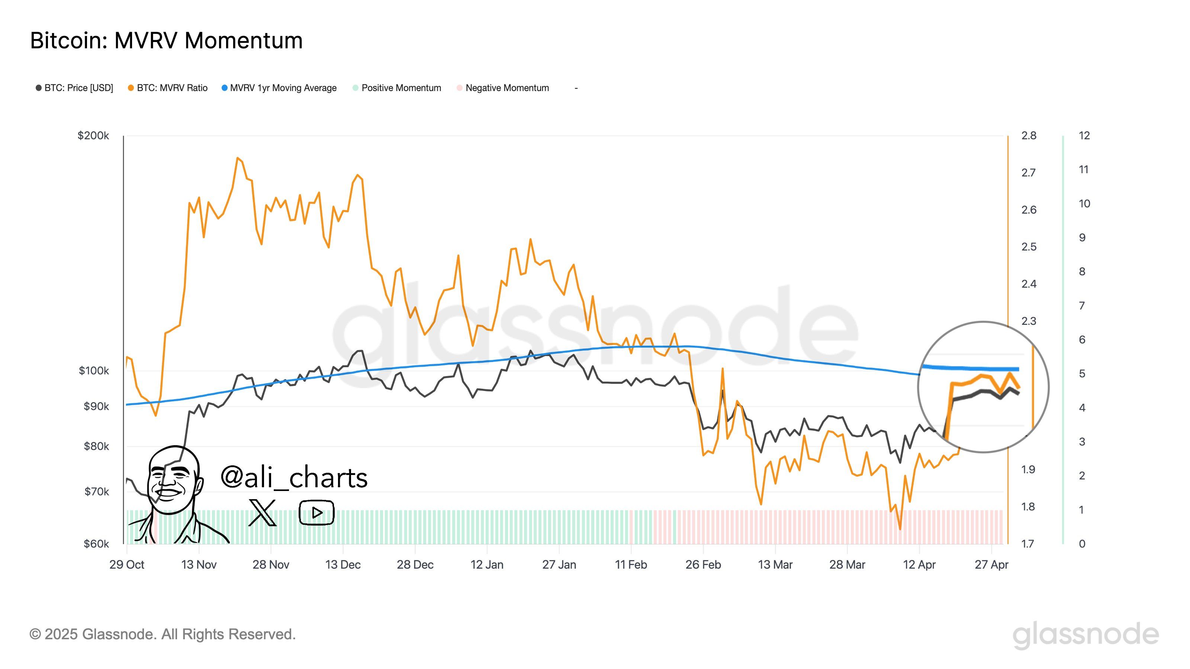The width and height of the screenshot is (1190, 669).
Task: Click the orange MVRV Ratio legend dot
Action: [131, 88]
